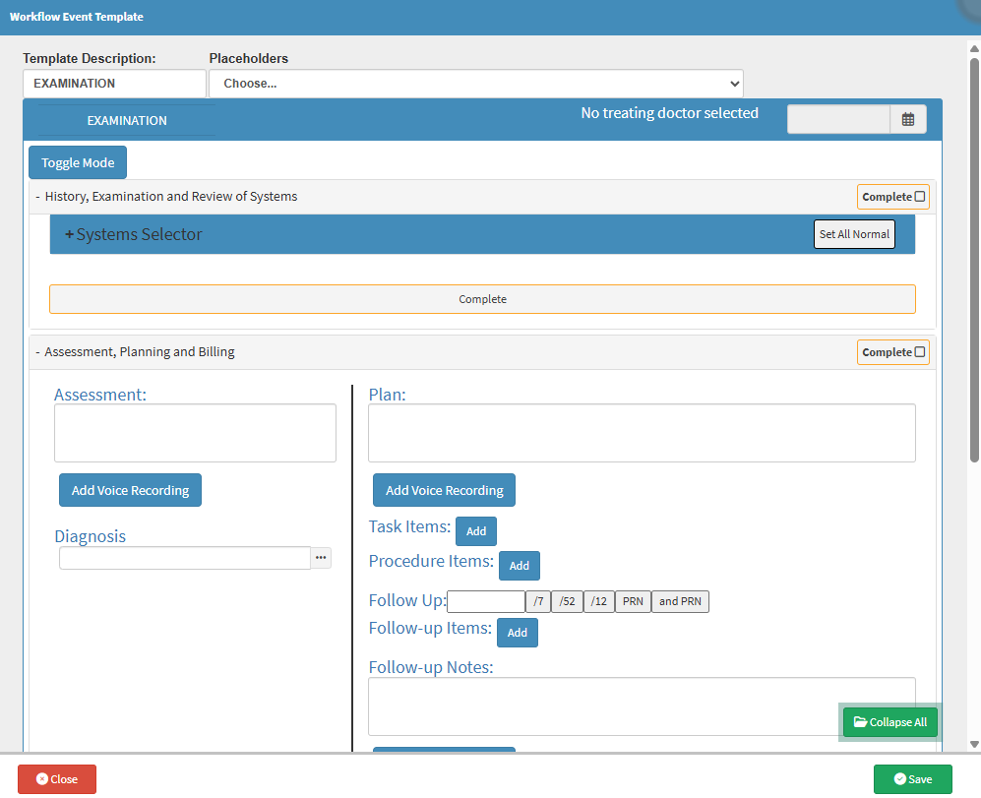
Task: Tick the Complete checkbox for Assessment section
Action: click(920, 352)
